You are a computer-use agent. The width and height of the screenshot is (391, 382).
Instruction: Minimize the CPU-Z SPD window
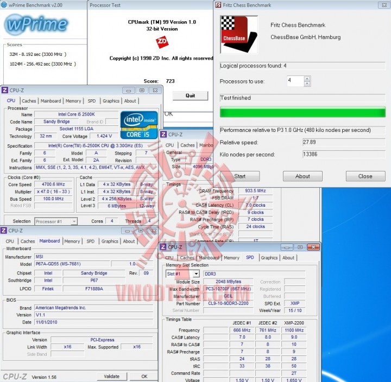pyautogui.click(x=287, y=247)
